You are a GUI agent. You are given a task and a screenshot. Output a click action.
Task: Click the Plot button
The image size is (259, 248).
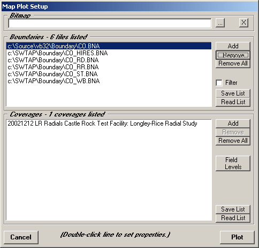(x=237, y=237)
